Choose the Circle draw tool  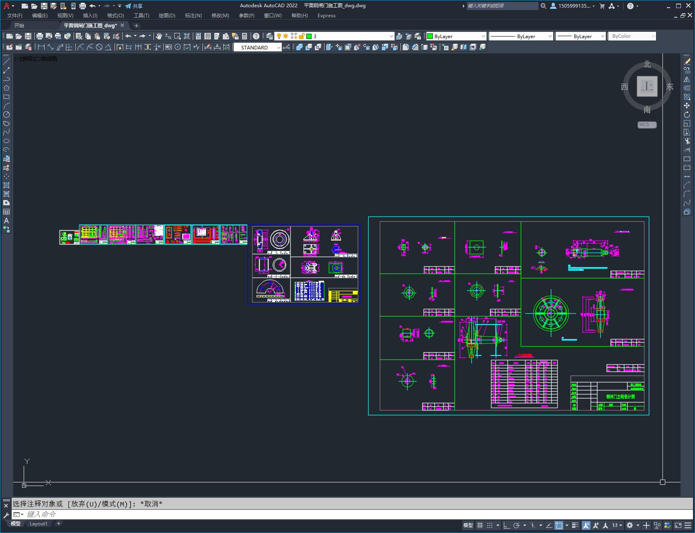6,114
